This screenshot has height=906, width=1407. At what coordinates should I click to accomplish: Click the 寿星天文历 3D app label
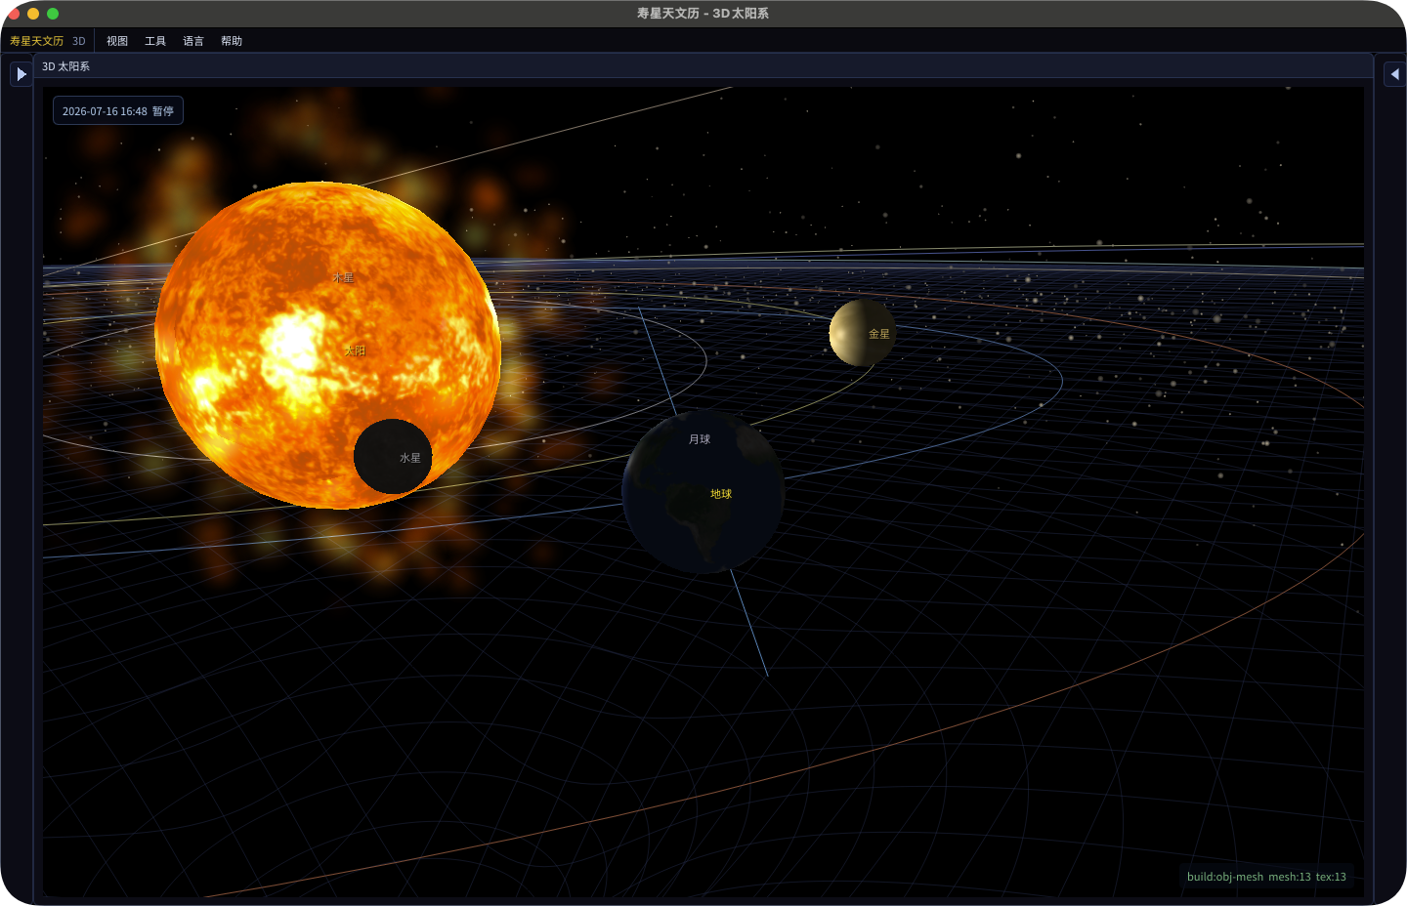click(x=48, y=41)
